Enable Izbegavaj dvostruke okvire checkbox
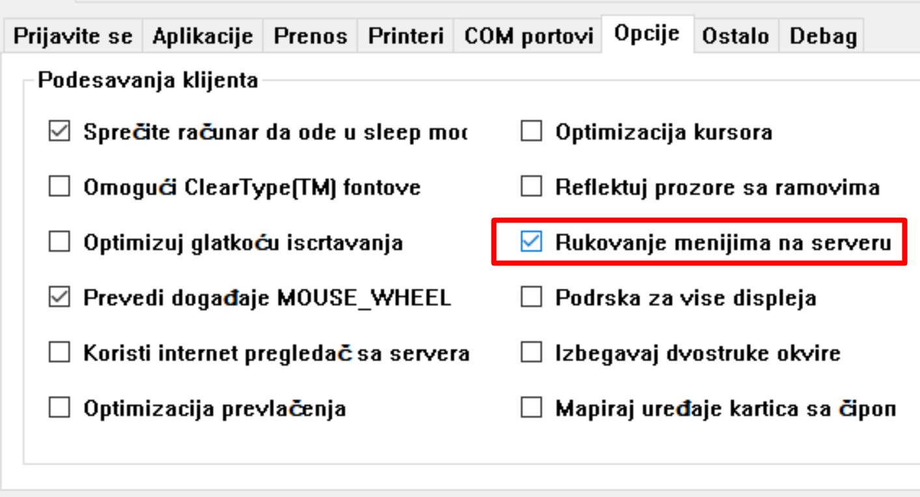This screenshot has width=920, height=497. [x=531, y=354]
